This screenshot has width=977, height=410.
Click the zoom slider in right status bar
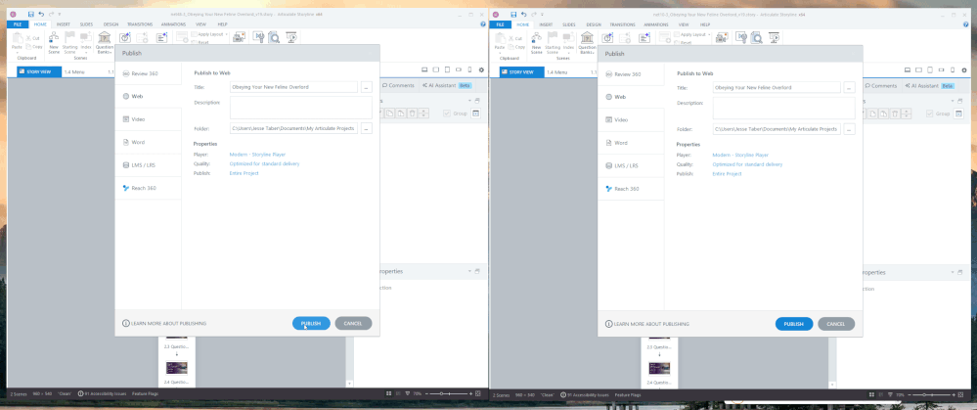click(930, 395)
